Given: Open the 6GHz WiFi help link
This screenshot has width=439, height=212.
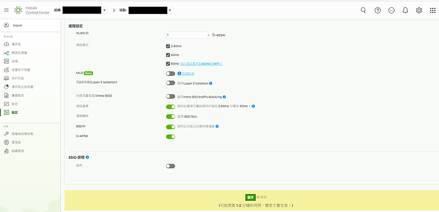Looking at the screenshot, I should [x=201, y=63].
